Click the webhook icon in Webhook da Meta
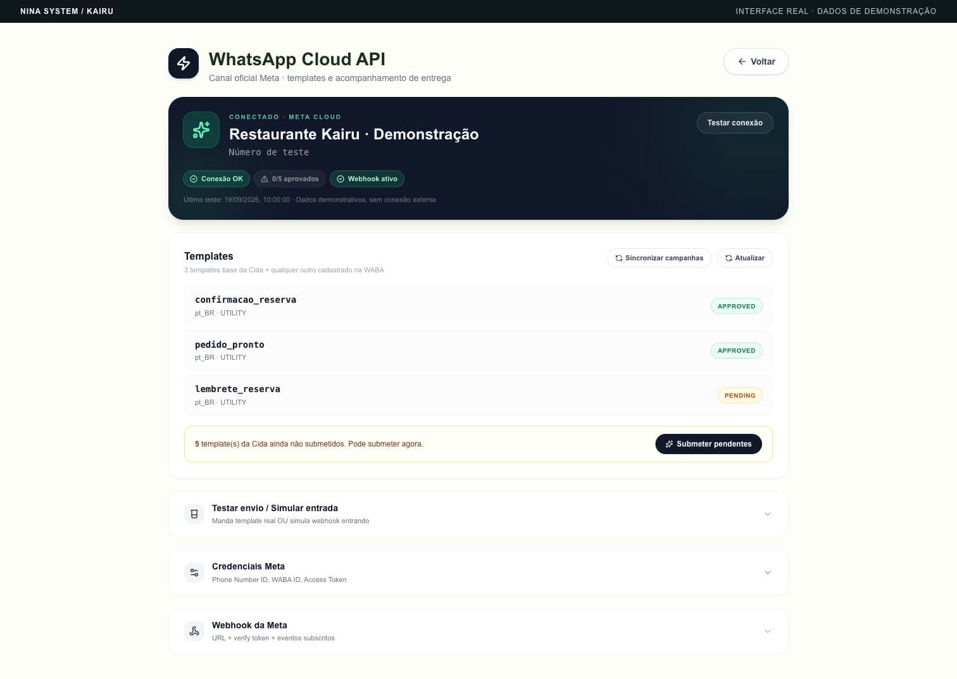957x679 pixels. click(x=194, y=631)
